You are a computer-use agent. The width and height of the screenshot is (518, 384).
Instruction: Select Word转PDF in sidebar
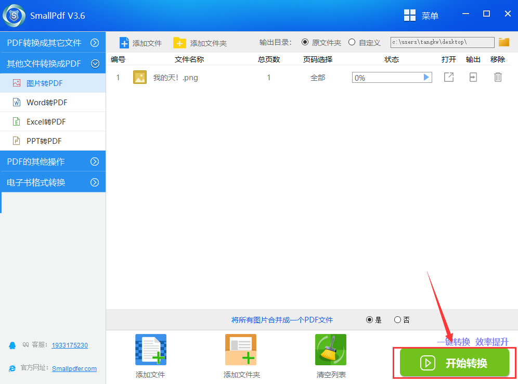tap(53, 102)
